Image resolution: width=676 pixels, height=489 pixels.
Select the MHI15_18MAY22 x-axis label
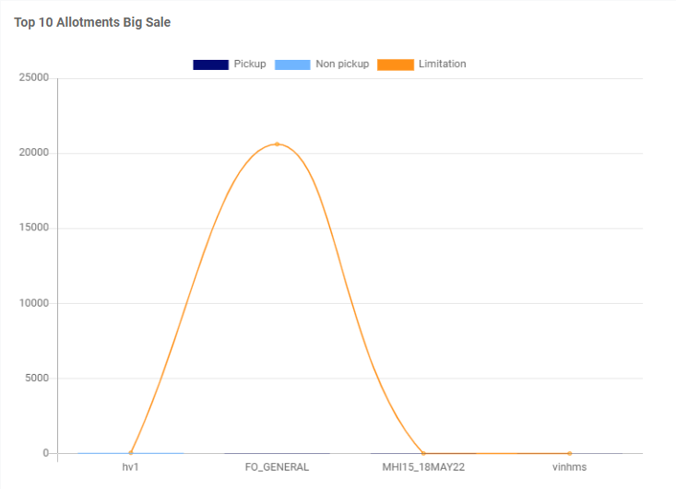(423, 467)
